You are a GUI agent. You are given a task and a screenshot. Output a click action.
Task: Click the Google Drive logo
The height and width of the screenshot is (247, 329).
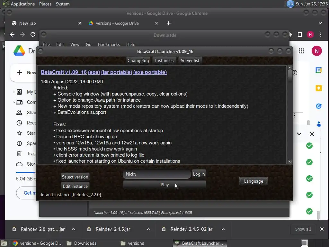[19, 51]
